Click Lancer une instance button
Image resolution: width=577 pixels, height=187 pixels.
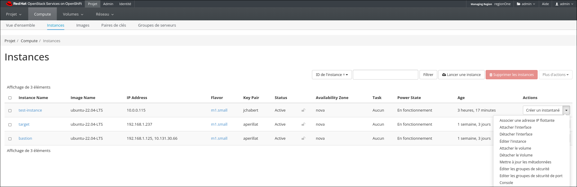[461, 75]
